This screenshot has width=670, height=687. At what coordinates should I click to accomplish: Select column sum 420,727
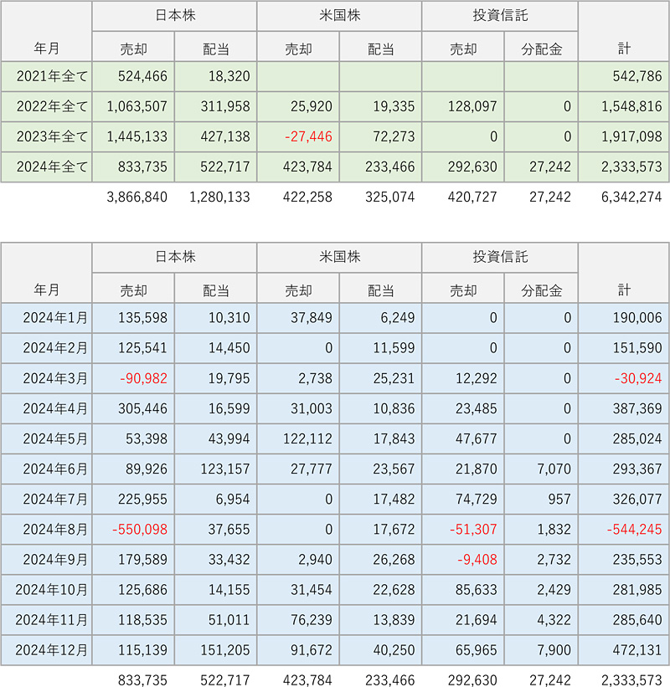[472, 197]
